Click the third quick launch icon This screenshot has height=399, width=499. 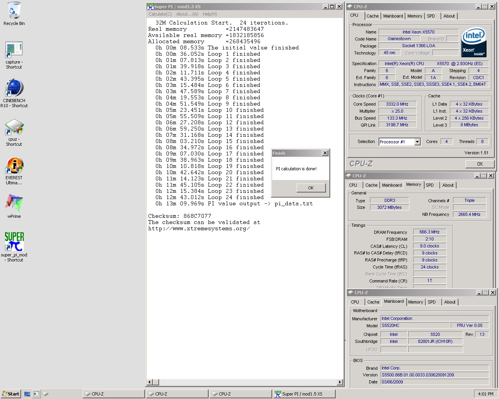[x=45, y=394]
